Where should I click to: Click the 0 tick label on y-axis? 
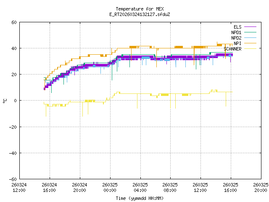click(x=15, y=101)
